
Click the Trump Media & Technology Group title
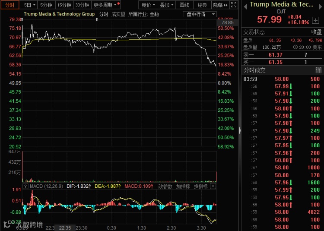59,14
